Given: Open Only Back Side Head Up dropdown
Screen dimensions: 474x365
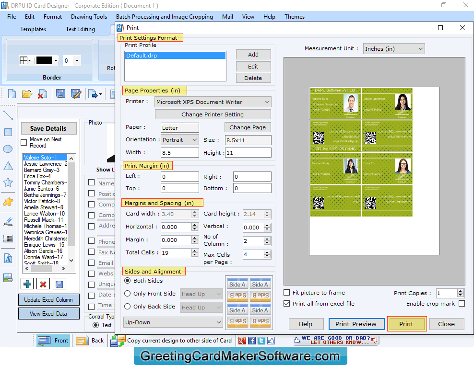Looking at the screenshot, I should pyautogui.click(x=201, y=308).
